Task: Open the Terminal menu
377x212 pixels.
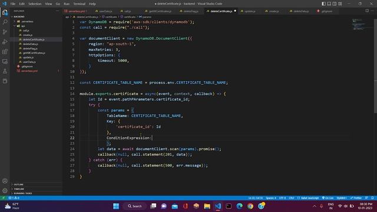Action: coord(79,4)
